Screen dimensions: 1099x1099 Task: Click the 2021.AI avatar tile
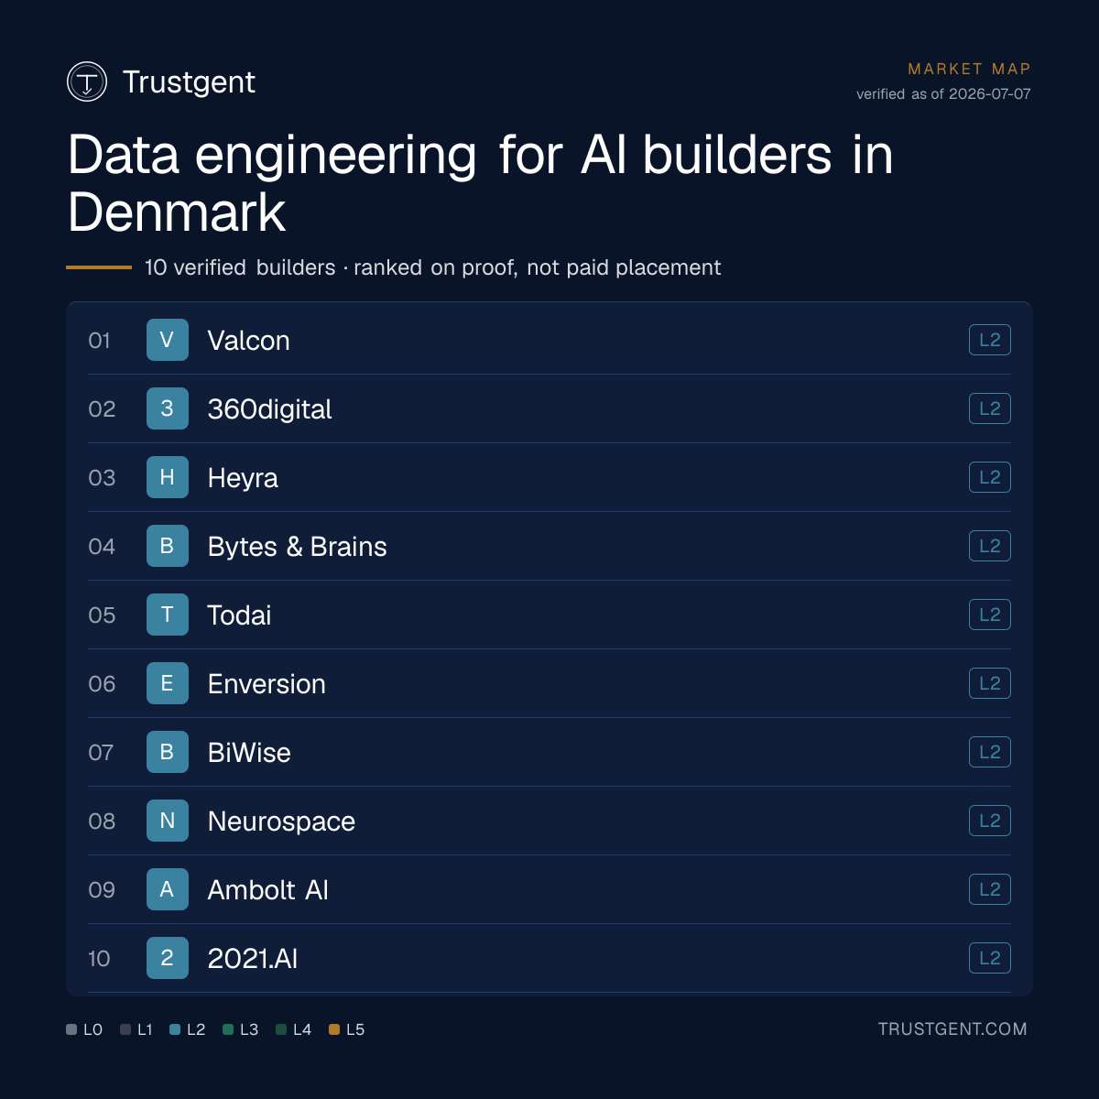tap(168, 958)
